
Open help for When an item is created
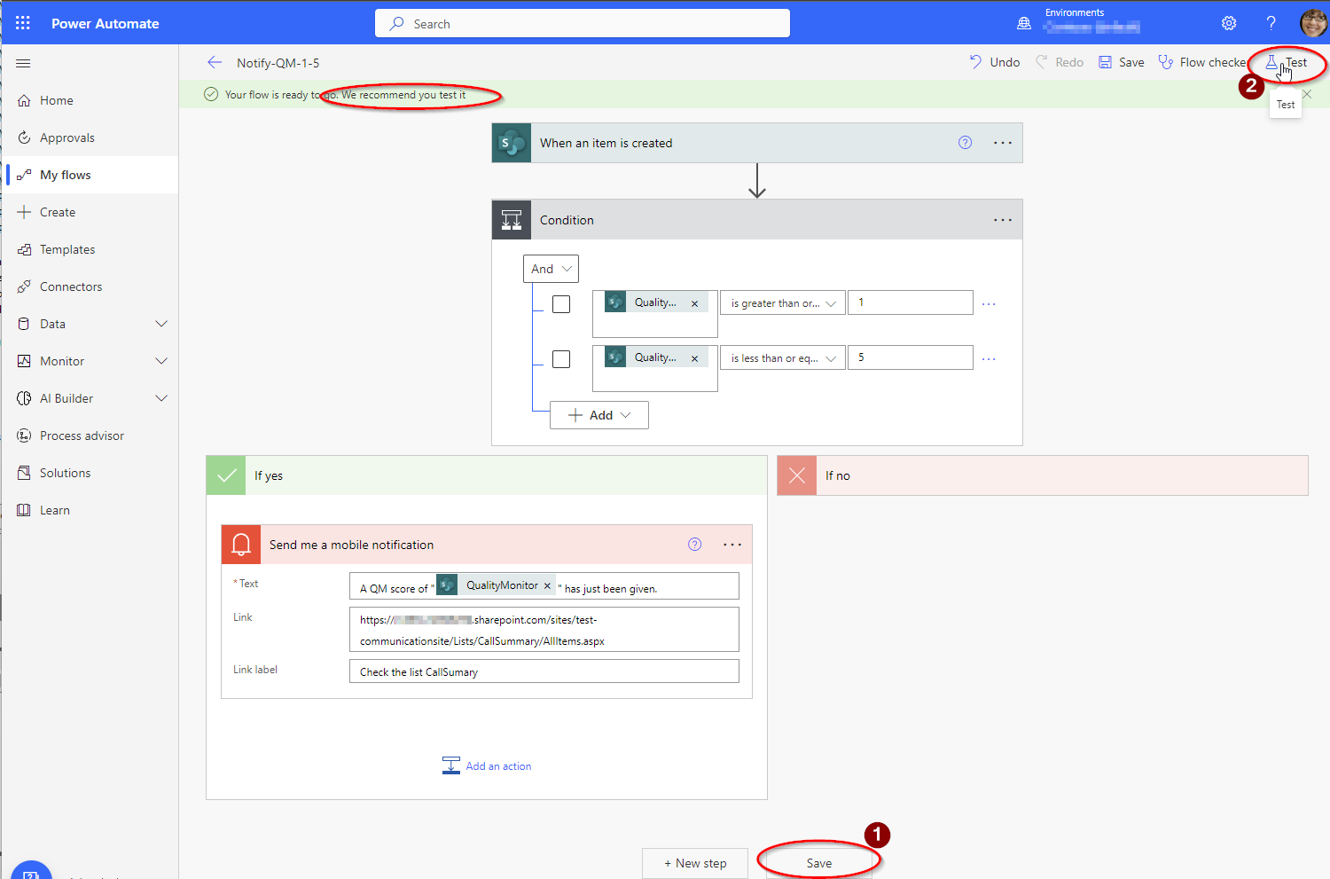click(966, 143)
